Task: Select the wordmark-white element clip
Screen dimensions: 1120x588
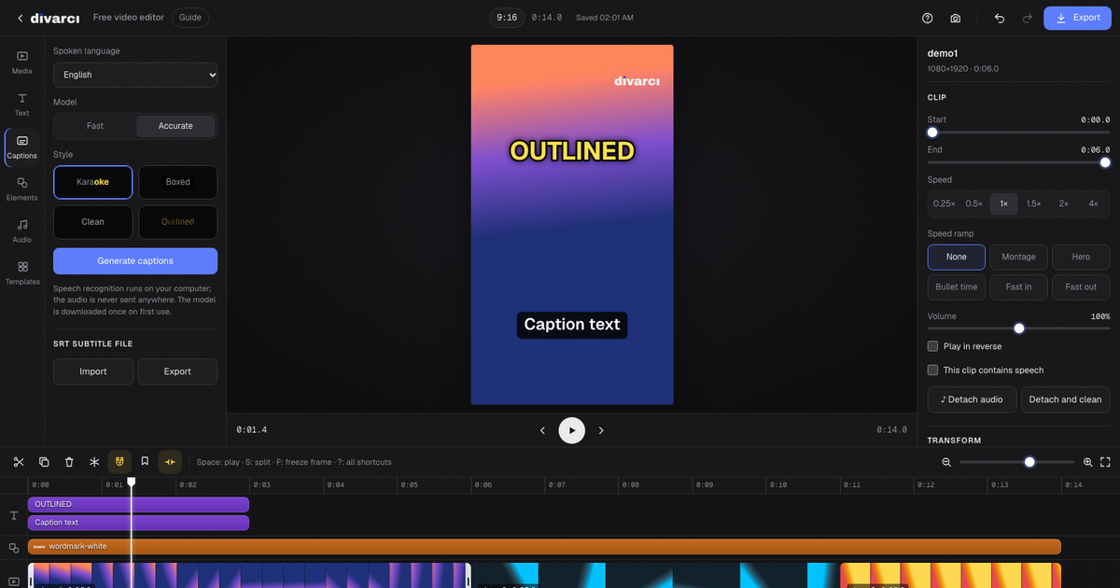Action: (544, 546)
